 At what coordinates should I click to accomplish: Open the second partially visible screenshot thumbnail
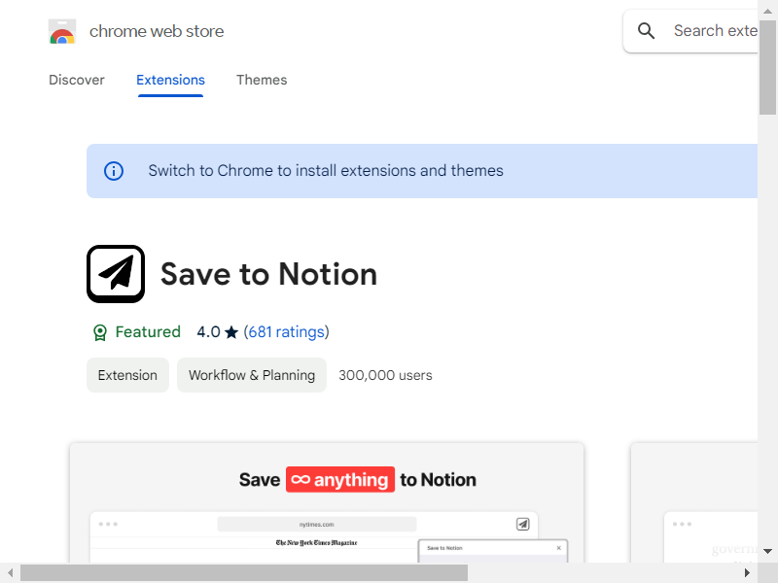coord(694,502)
